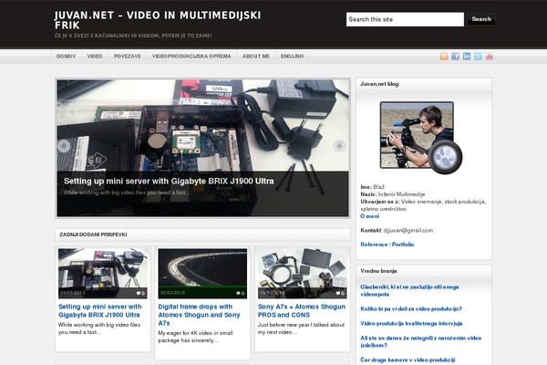Click 'Juvan.net blog' widget heading

coord(379,84)
